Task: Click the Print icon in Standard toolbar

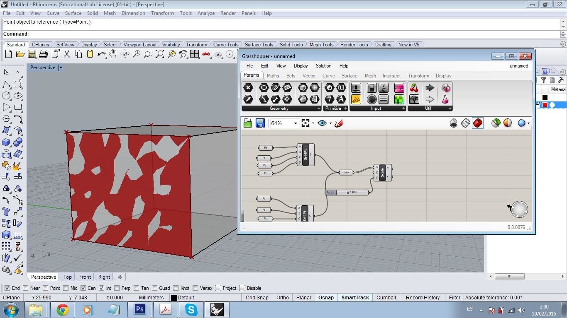Action: tap(43, 54)
